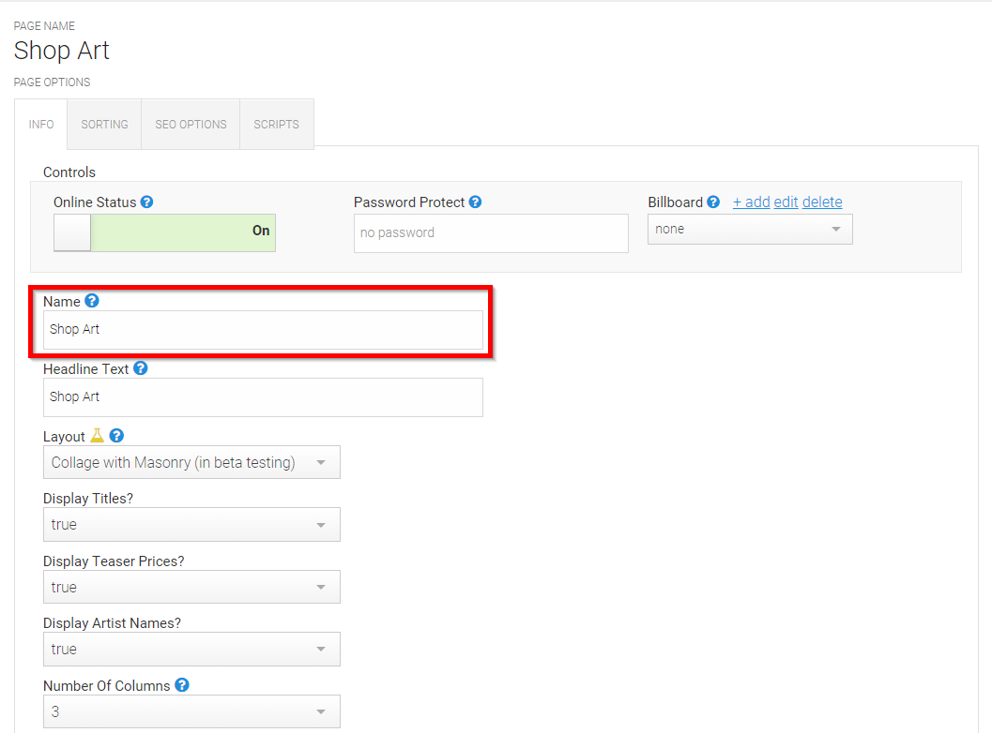The height and width of the screenshot is (733, 992).
Task: Click help icon beside Password Protect
Action: tap(475, 202)
